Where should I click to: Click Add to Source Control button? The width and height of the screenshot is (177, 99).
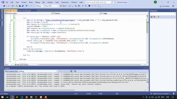(x=160, y=94)
